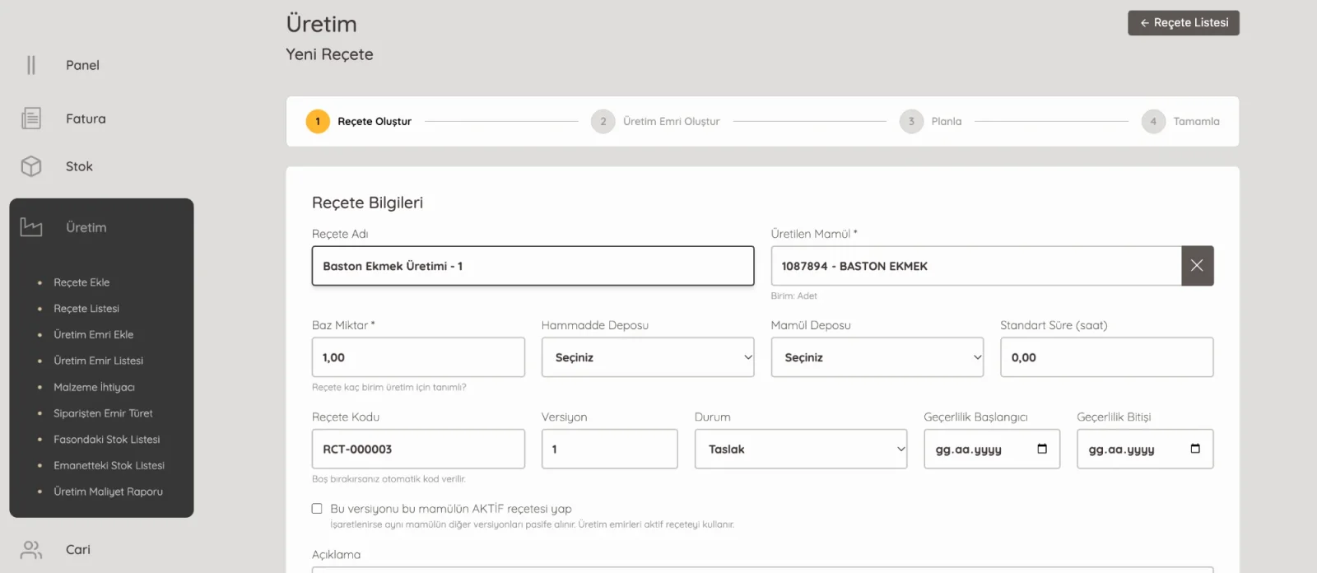Image resolution: width=1317 pixels, height=573 pixels.
Task: Click the Planla step label
Action: click(947, 122)
